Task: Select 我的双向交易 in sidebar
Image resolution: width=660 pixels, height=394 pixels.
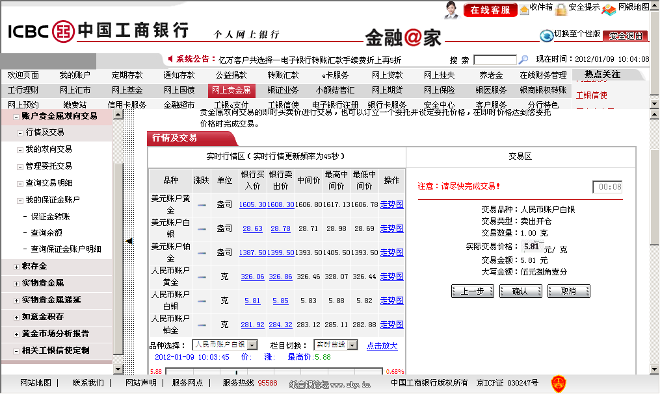Action: coord(49,149)
